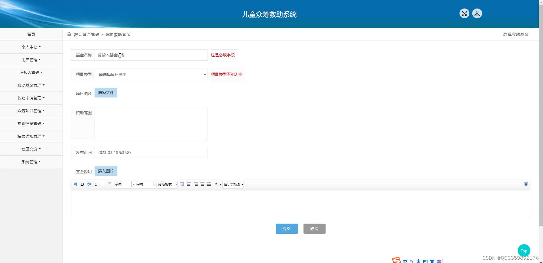Expand the 结算通知管理 sidebar menu

click(x=31, y=136)
